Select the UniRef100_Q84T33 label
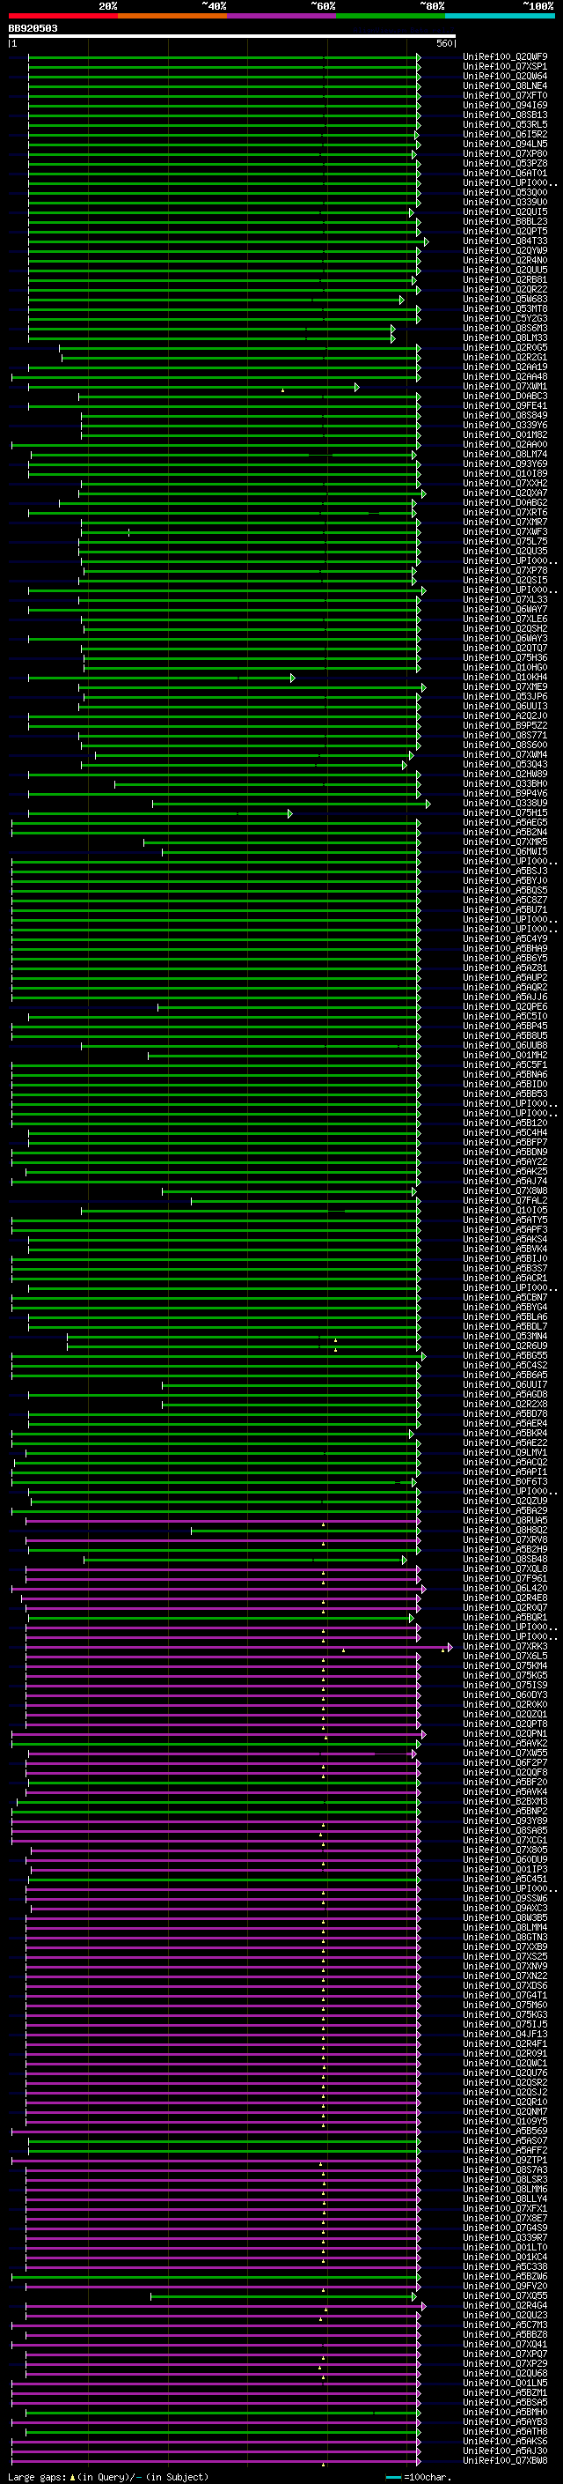This screenshot has width=563, height=2484. click(x=505, y=241)
